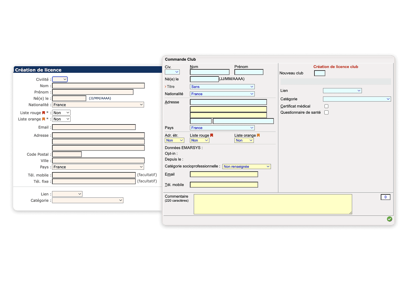Open the Catégorie socioprofessionnelle dropdown
Image resolution: width=405 pixels, height=281 pixels.
(246, 166)
